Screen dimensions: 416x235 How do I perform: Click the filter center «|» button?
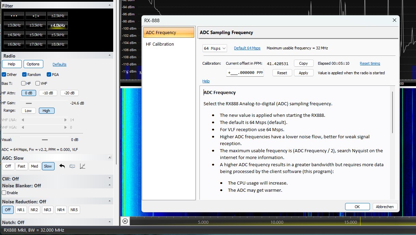[x=35, y=16]
